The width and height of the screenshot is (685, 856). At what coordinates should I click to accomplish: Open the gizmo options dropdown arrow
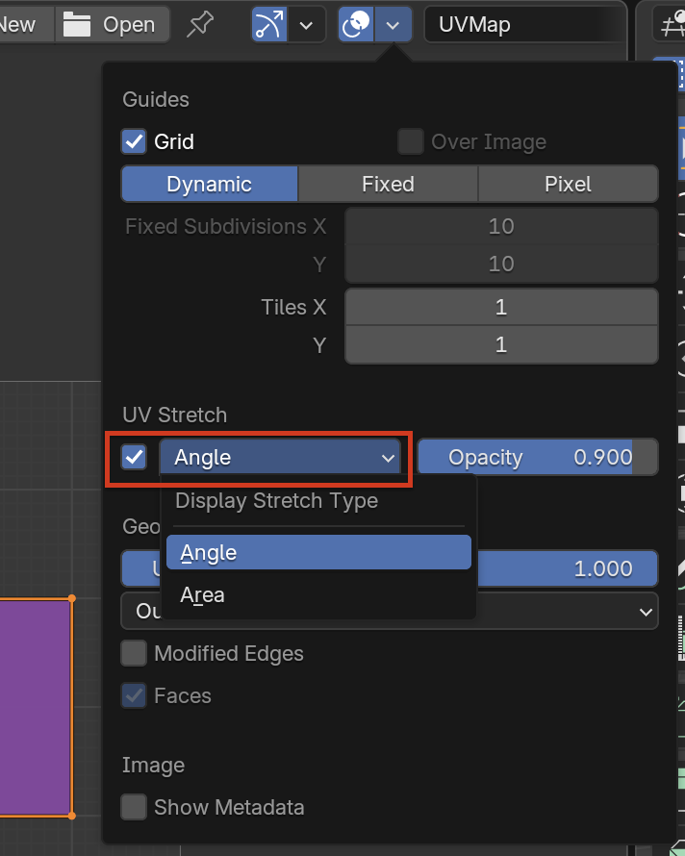(306, 24)
